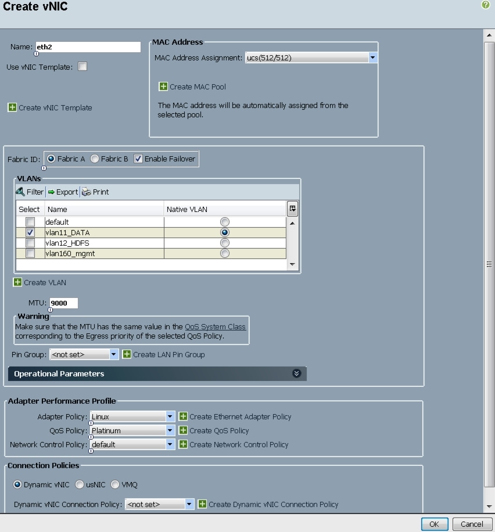Open the column settings icon in the VLAN table
Viewport: 495px width, 532px height.
click(x=292, y=209)
